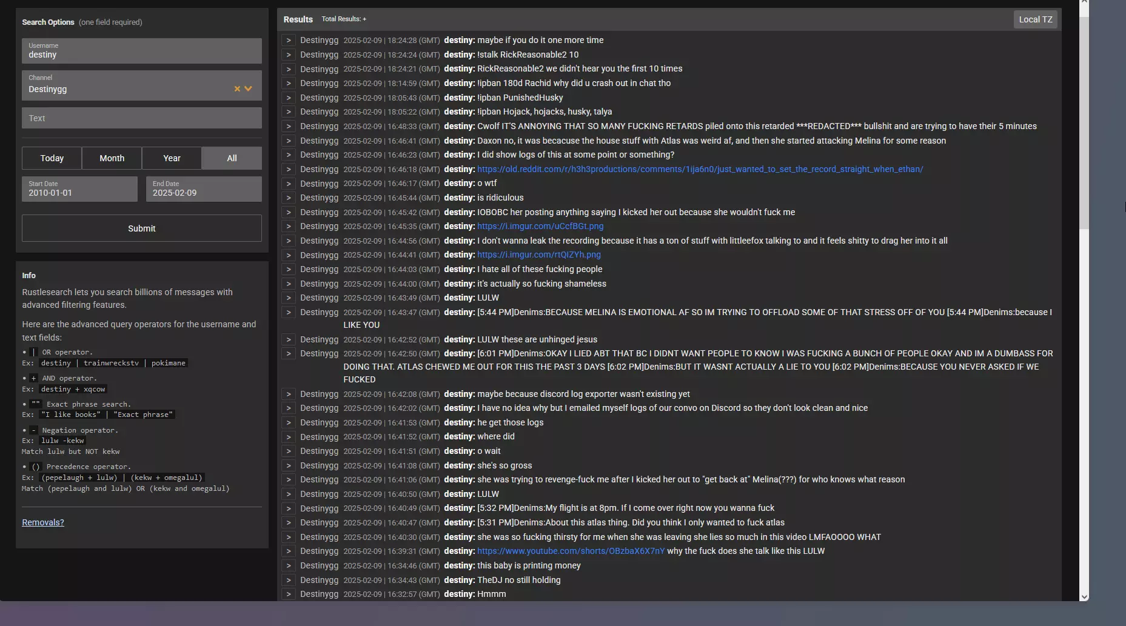This screenshot has width=1126, height=626.
Task: Expand the 'Hmmm' row
Action: 289,594
